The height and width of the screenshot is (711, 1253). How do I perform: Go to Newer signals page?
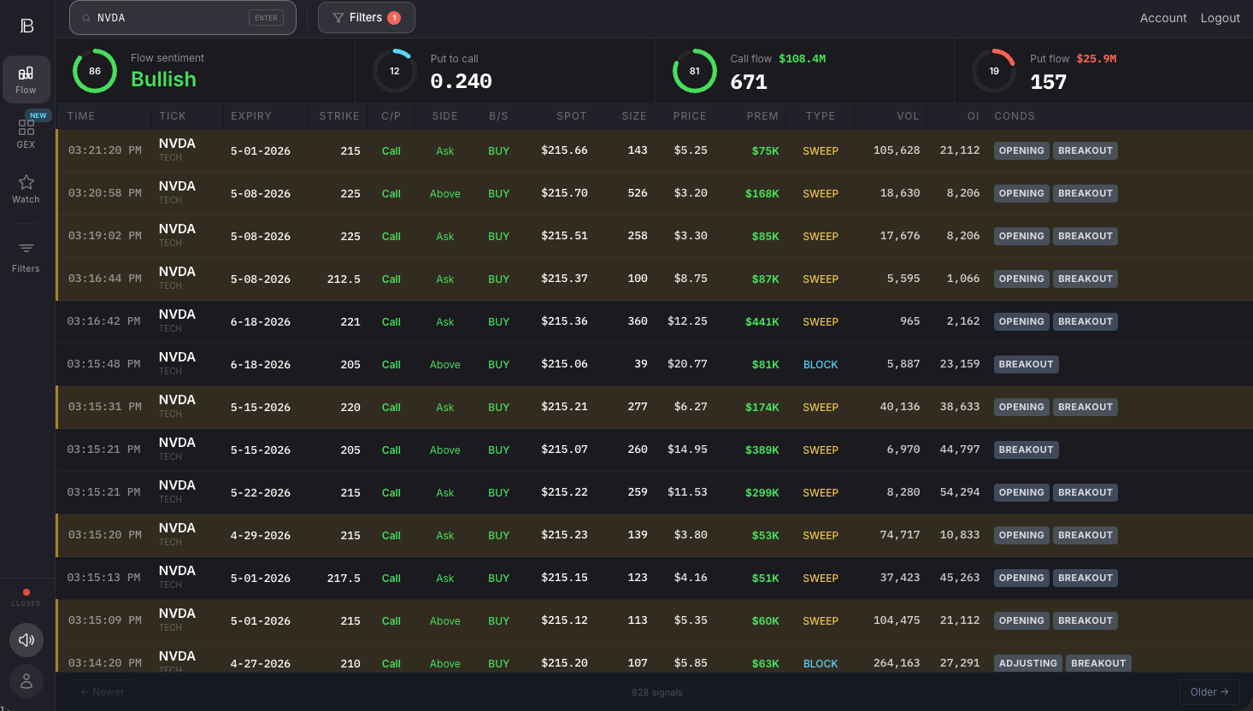[102, 692]
